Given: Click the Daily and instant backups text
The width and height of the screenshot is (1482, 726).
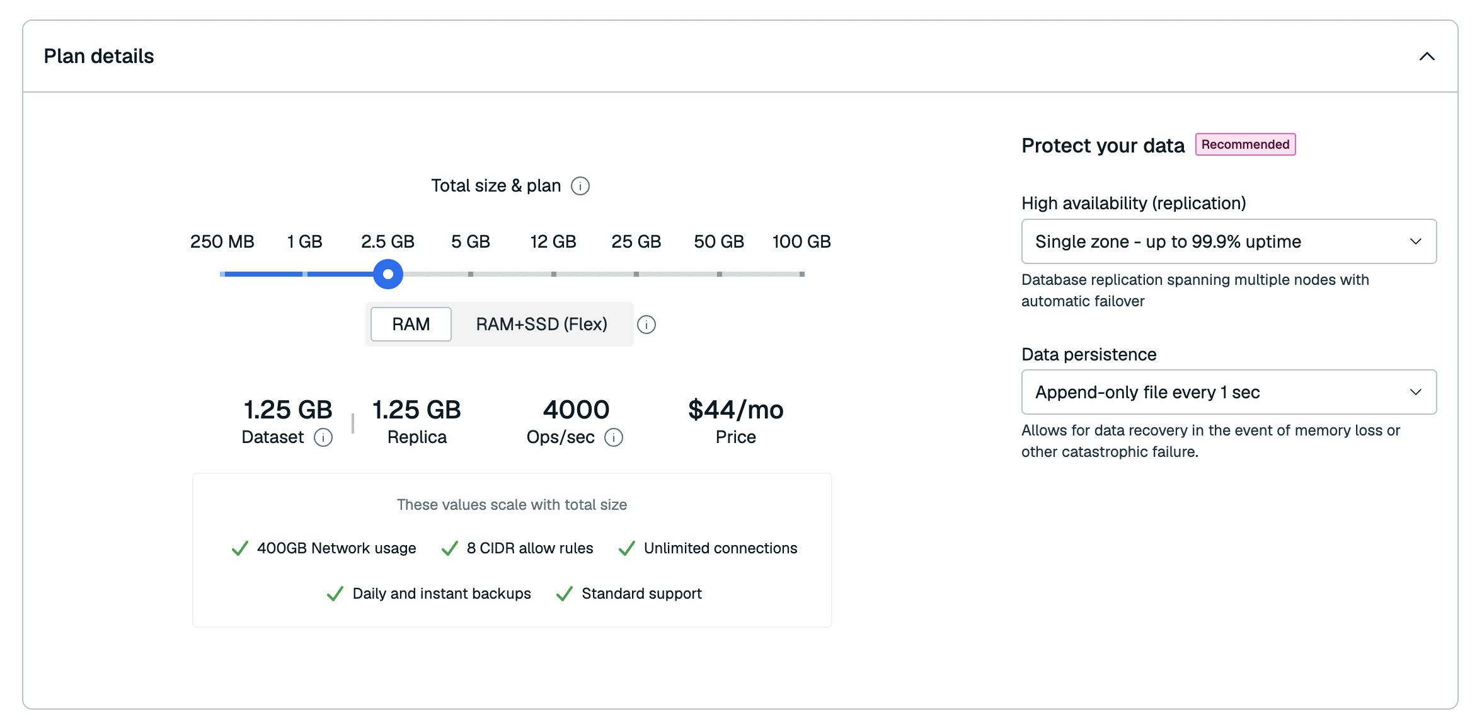Looking at the screenshot, I should pyautogui.click(x=442, y=594).
